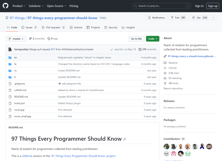The height and width of the screenshot is (161, 222).
Task: Open the gitbook link in About section
Action: click(x=192, y=56)
